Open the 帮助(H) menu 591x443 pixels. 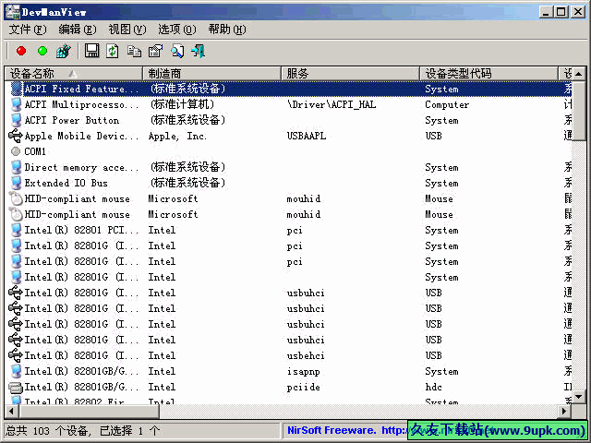click(x=227, y=30)
